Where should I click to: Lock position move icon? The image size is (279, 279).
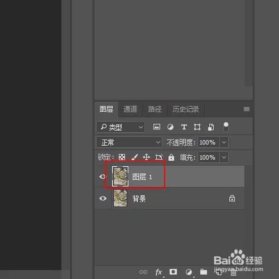coord(147,157)
